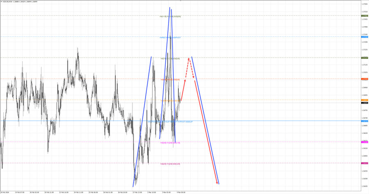Click the 4 Mar 00:00 time label
Viewport: 369px width, 194px height.
[x=181, y=192]
